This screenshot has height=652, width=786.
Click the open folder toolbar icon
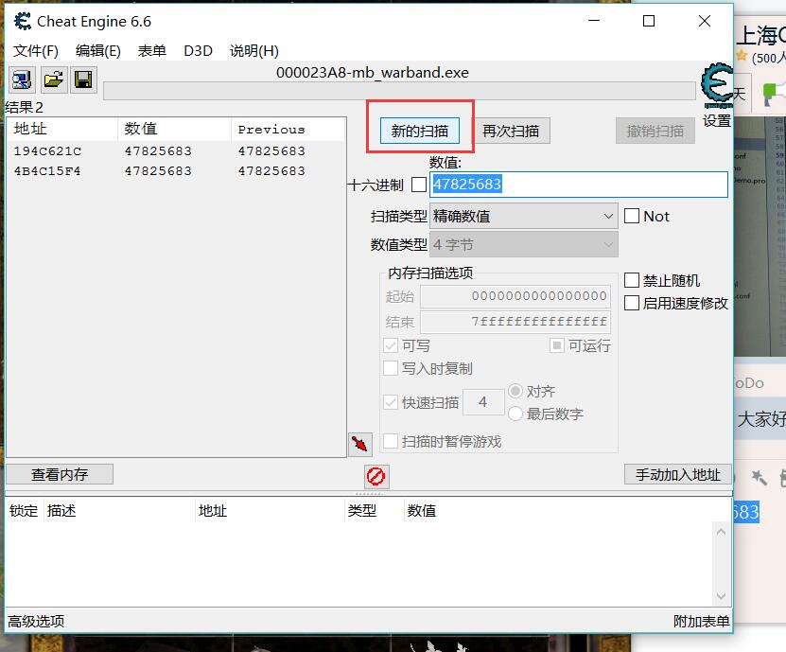53,79
